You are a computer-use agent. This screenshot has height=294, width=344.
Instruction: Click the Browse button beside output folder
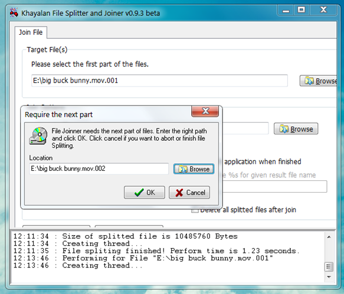point(296,129)
